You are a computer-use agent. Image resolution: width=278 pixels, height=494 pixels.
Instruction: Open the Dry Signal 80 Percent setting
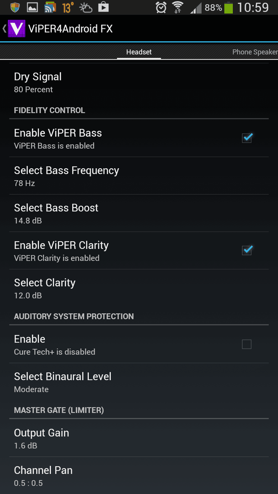coord(139,82)
